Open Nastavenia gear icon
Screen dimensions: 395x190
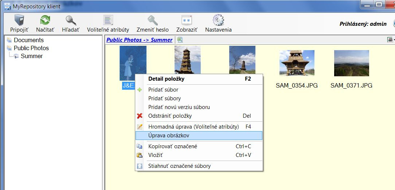pyautogui.click(x=218, y=20)
